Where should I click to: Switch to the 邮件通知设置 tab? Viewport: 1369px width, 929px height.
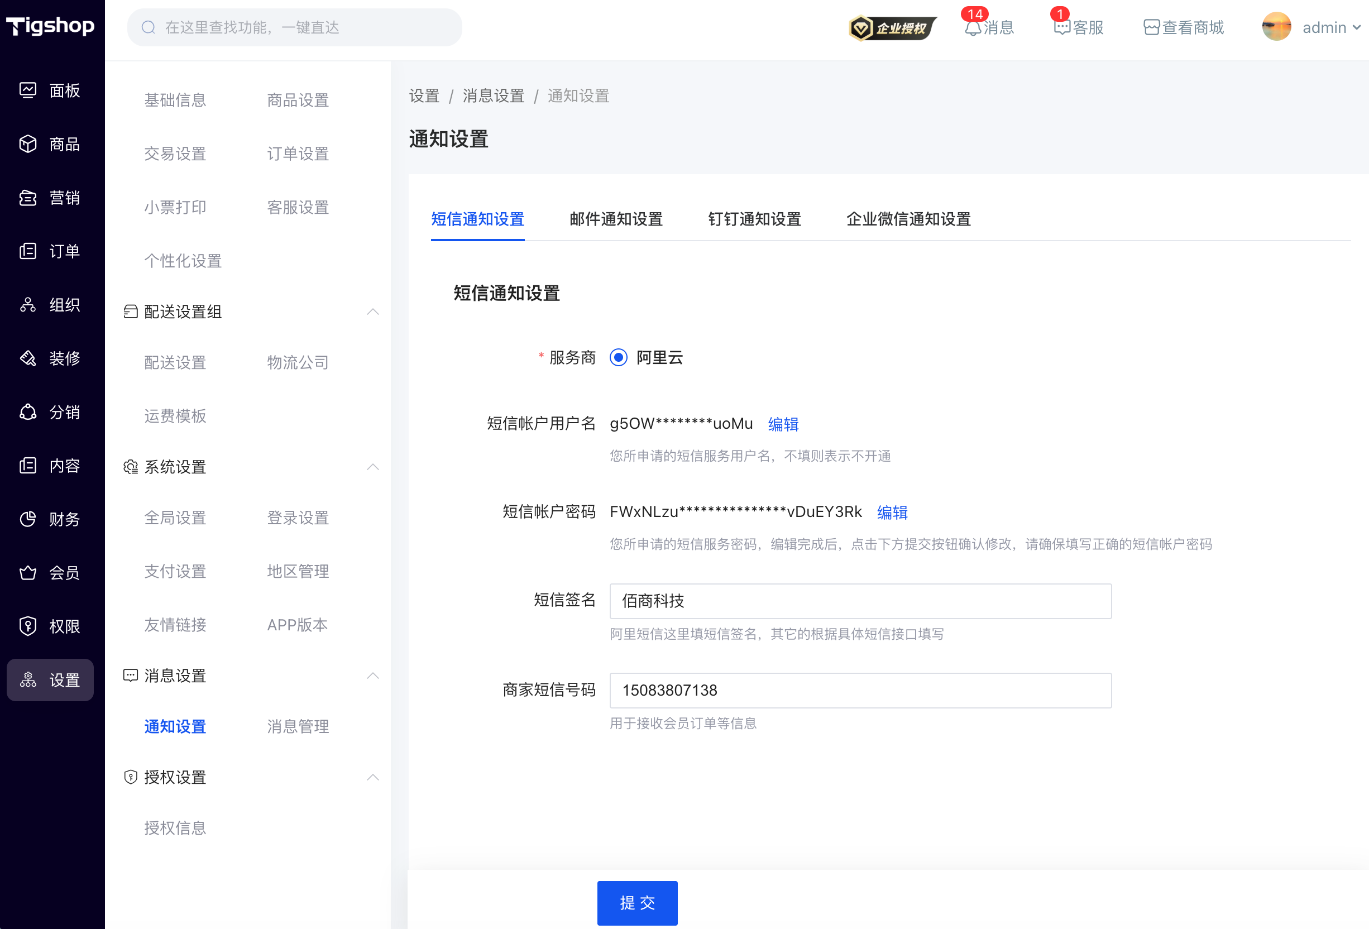pyautogui.click(x=616, y=219)
